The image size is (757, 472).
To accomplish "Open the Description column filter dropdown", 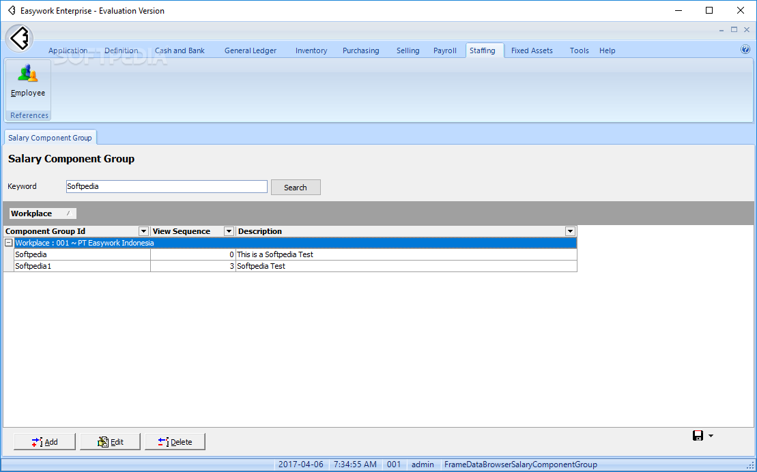I will coord(570,231).
